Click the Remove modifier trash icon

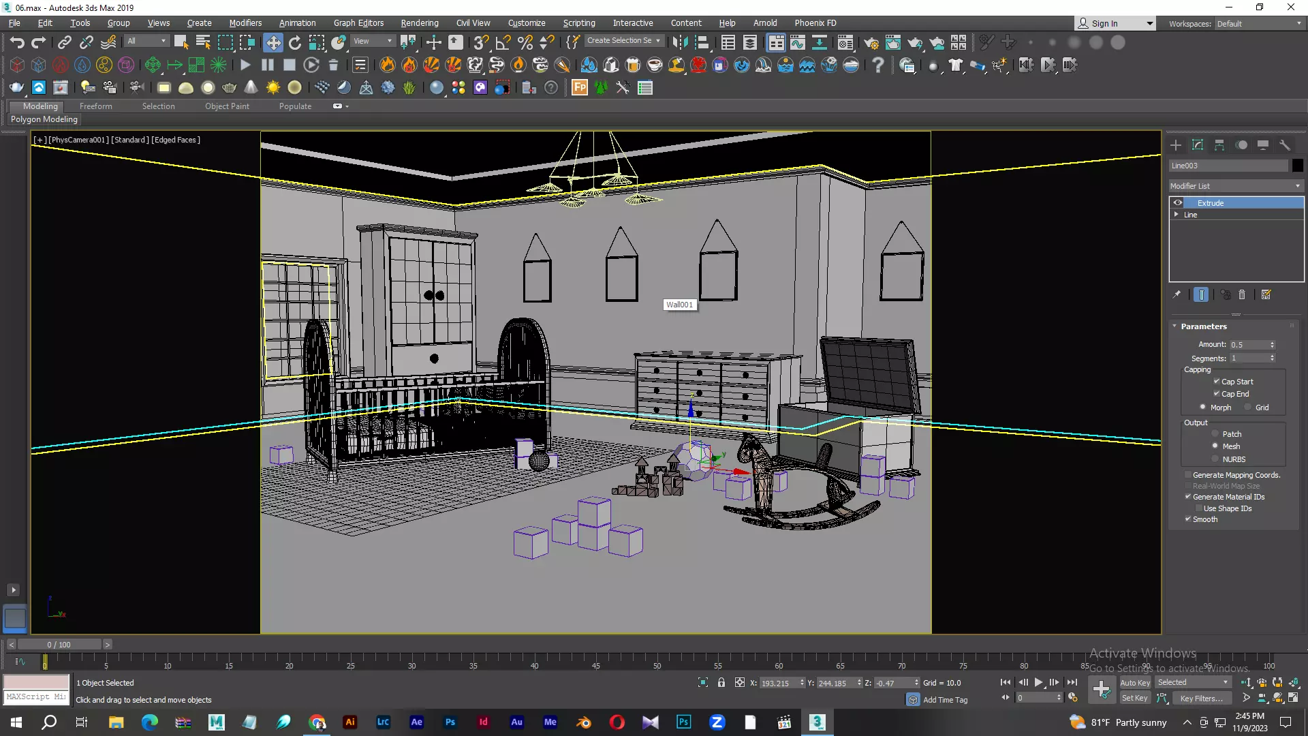coord(1242,295)
